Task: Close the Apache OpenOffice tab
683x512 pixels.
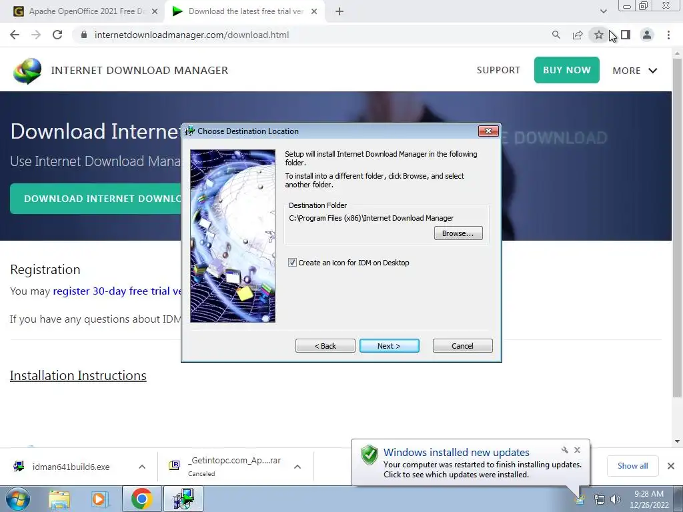Action: pyautogui.click(x=155, y=12)
